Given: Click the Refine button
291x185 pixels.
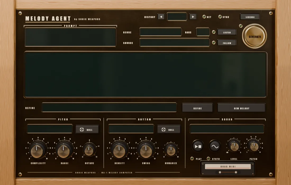Looking at the screenshot, I should (x=197, y=108).
